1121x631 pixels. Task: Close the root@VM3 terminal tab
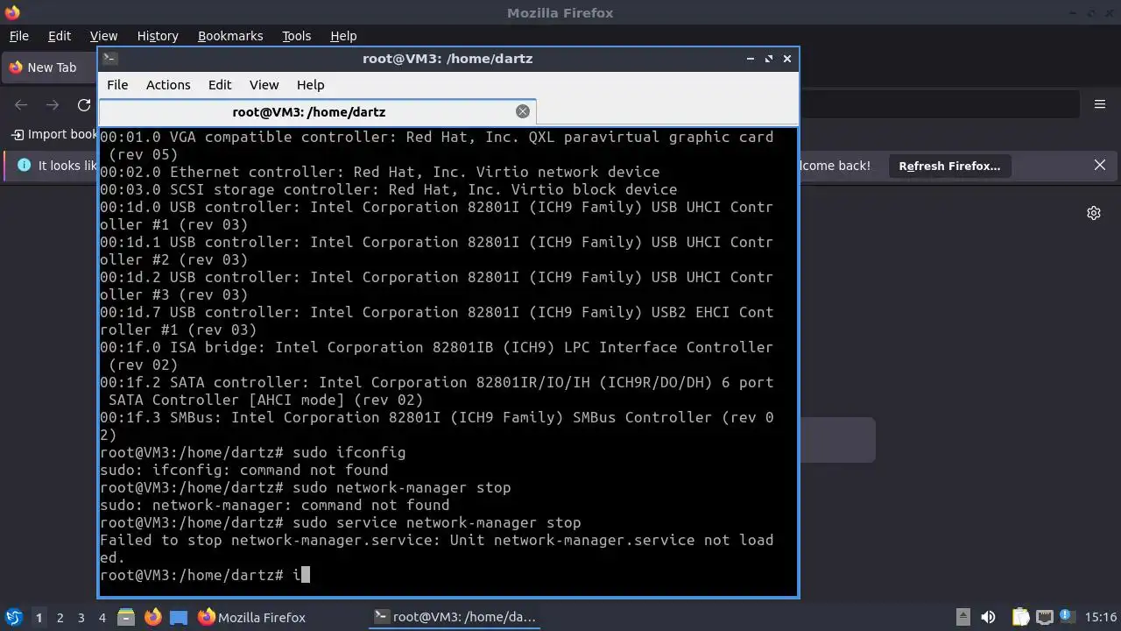coord(523,111)
